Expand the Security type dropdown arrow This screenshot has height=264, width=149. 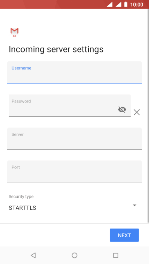[x=134, y=205]
